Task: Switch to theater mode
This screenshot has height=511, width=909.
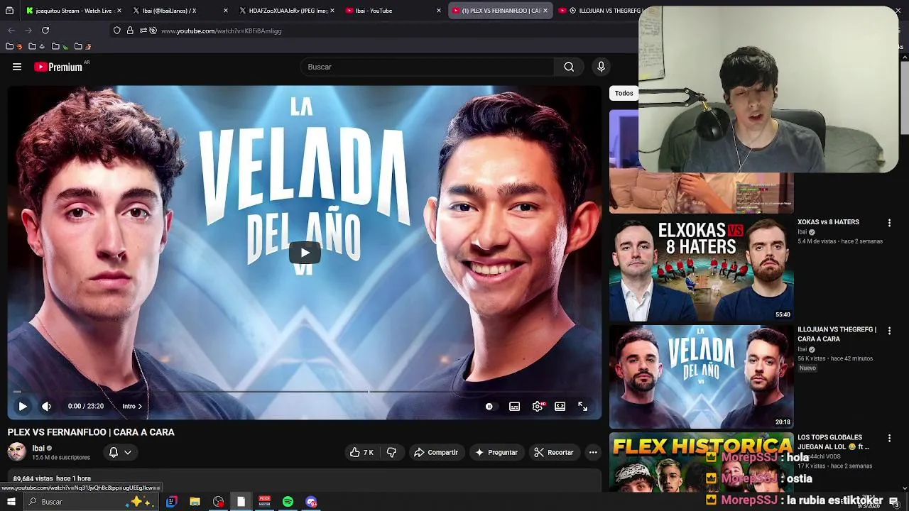Action: [560, 406]
